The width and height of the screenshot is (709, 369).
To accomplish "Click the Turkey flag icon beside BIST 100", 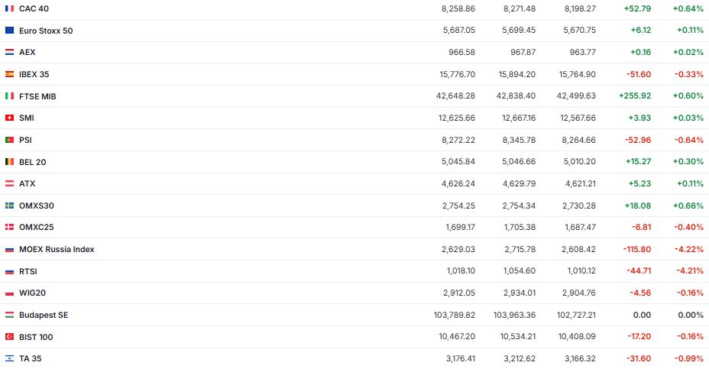I will pyautogui.click(x=9, y=337).
